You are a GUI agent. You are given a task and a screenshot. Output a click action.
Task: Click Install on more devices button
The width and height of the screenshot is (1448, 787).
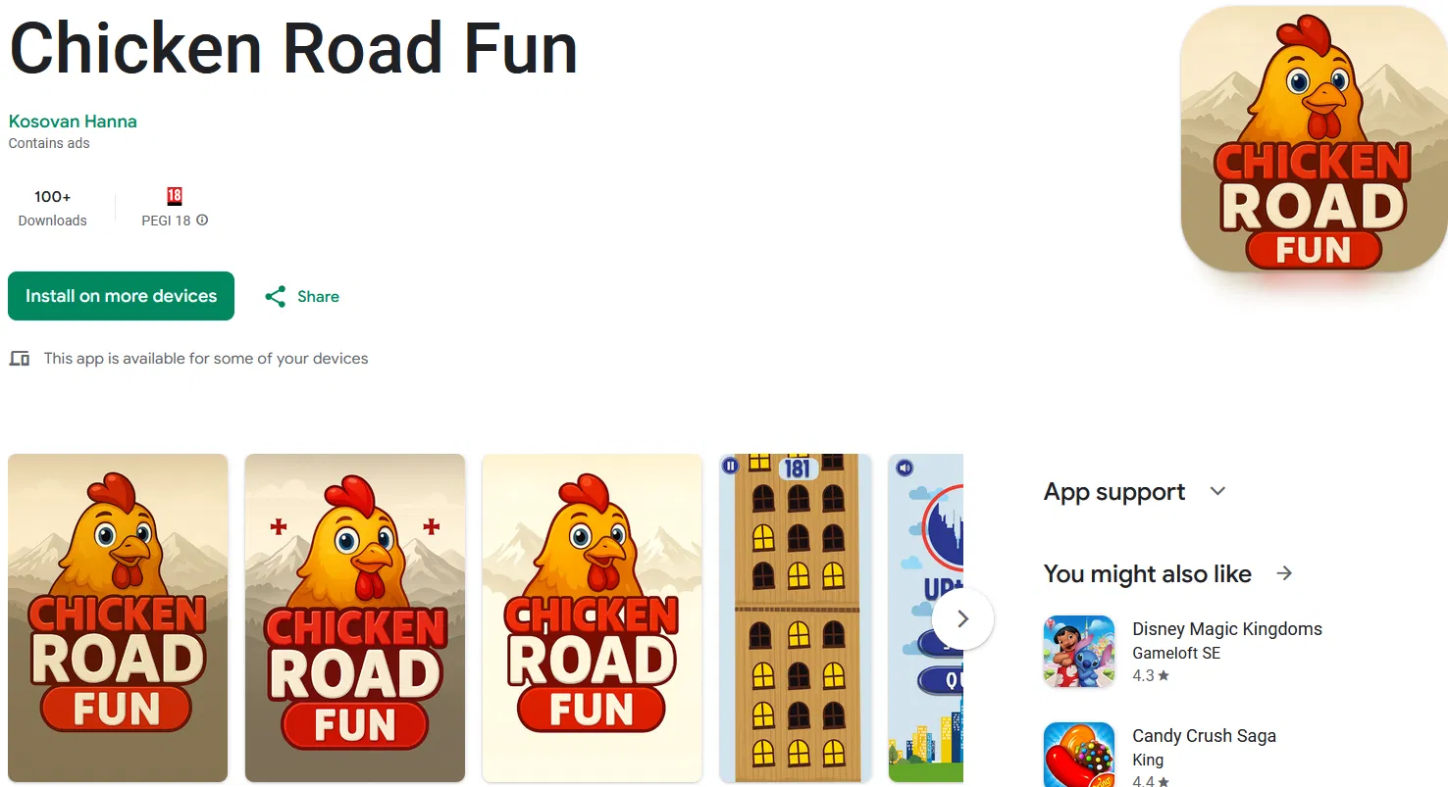[x=121, y=296]
